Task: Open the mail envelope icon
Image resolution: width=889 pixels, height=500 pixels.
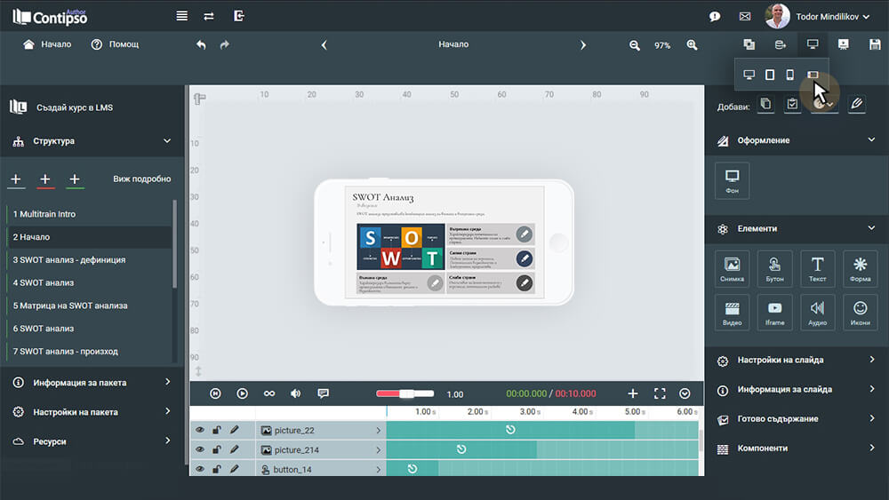Action: point(745,16)
